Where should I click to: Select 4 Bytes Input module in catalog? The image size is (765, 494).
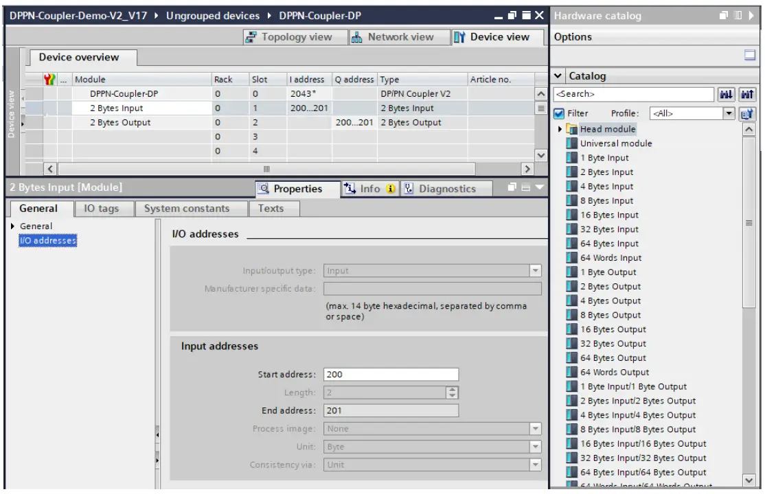pos(606,187)
